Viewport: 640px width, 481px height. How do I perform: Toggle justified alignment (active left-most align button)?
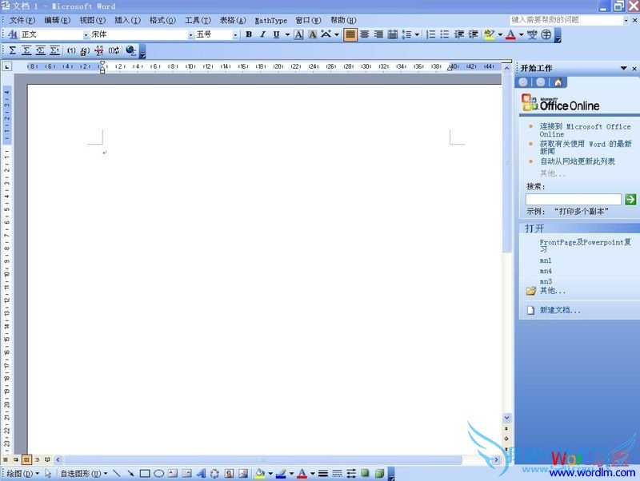(350, 34)
